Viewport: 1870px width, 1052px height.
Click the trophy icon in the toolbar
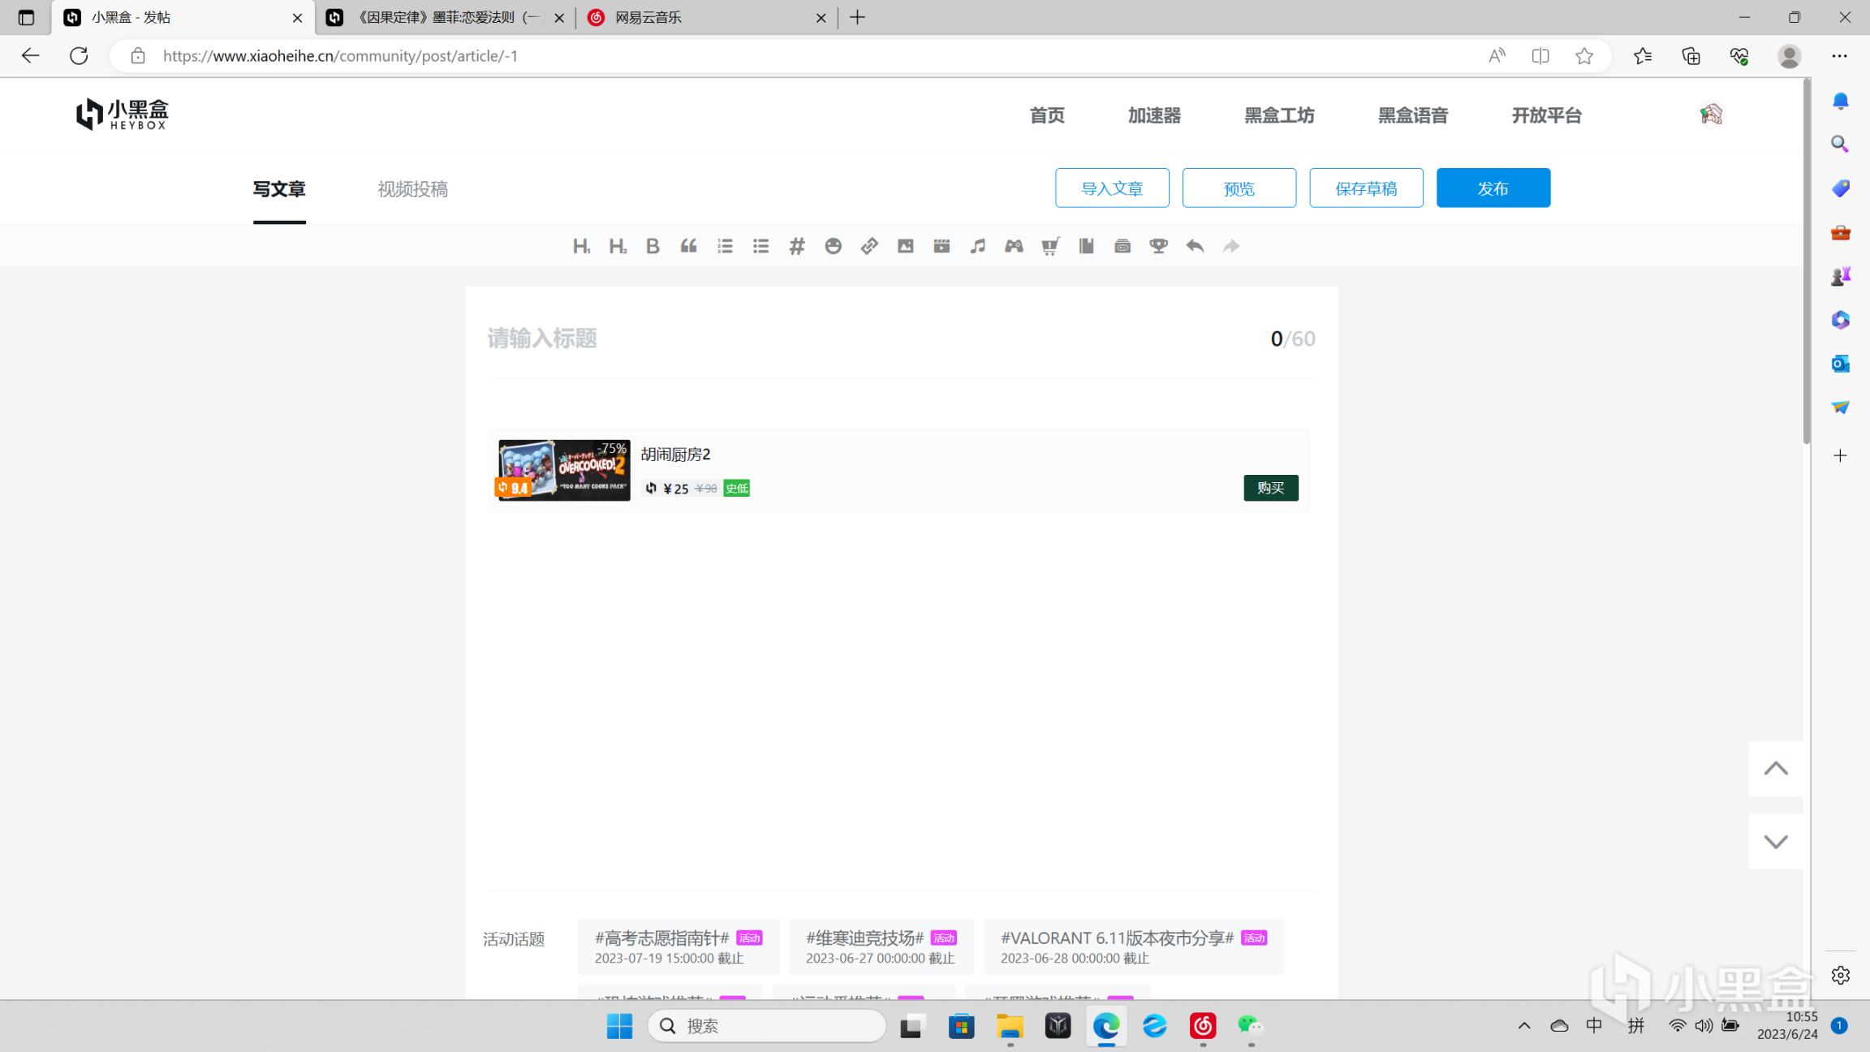[1158, 246]
